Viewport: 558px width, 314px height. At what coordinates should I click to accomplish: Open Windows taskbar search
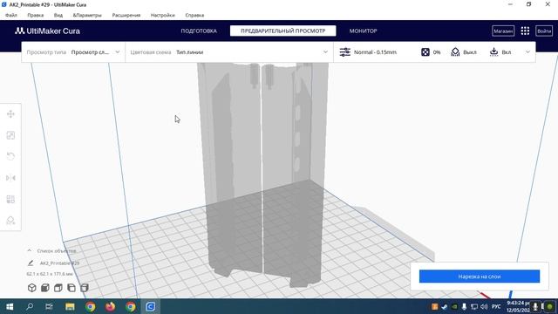30,306
